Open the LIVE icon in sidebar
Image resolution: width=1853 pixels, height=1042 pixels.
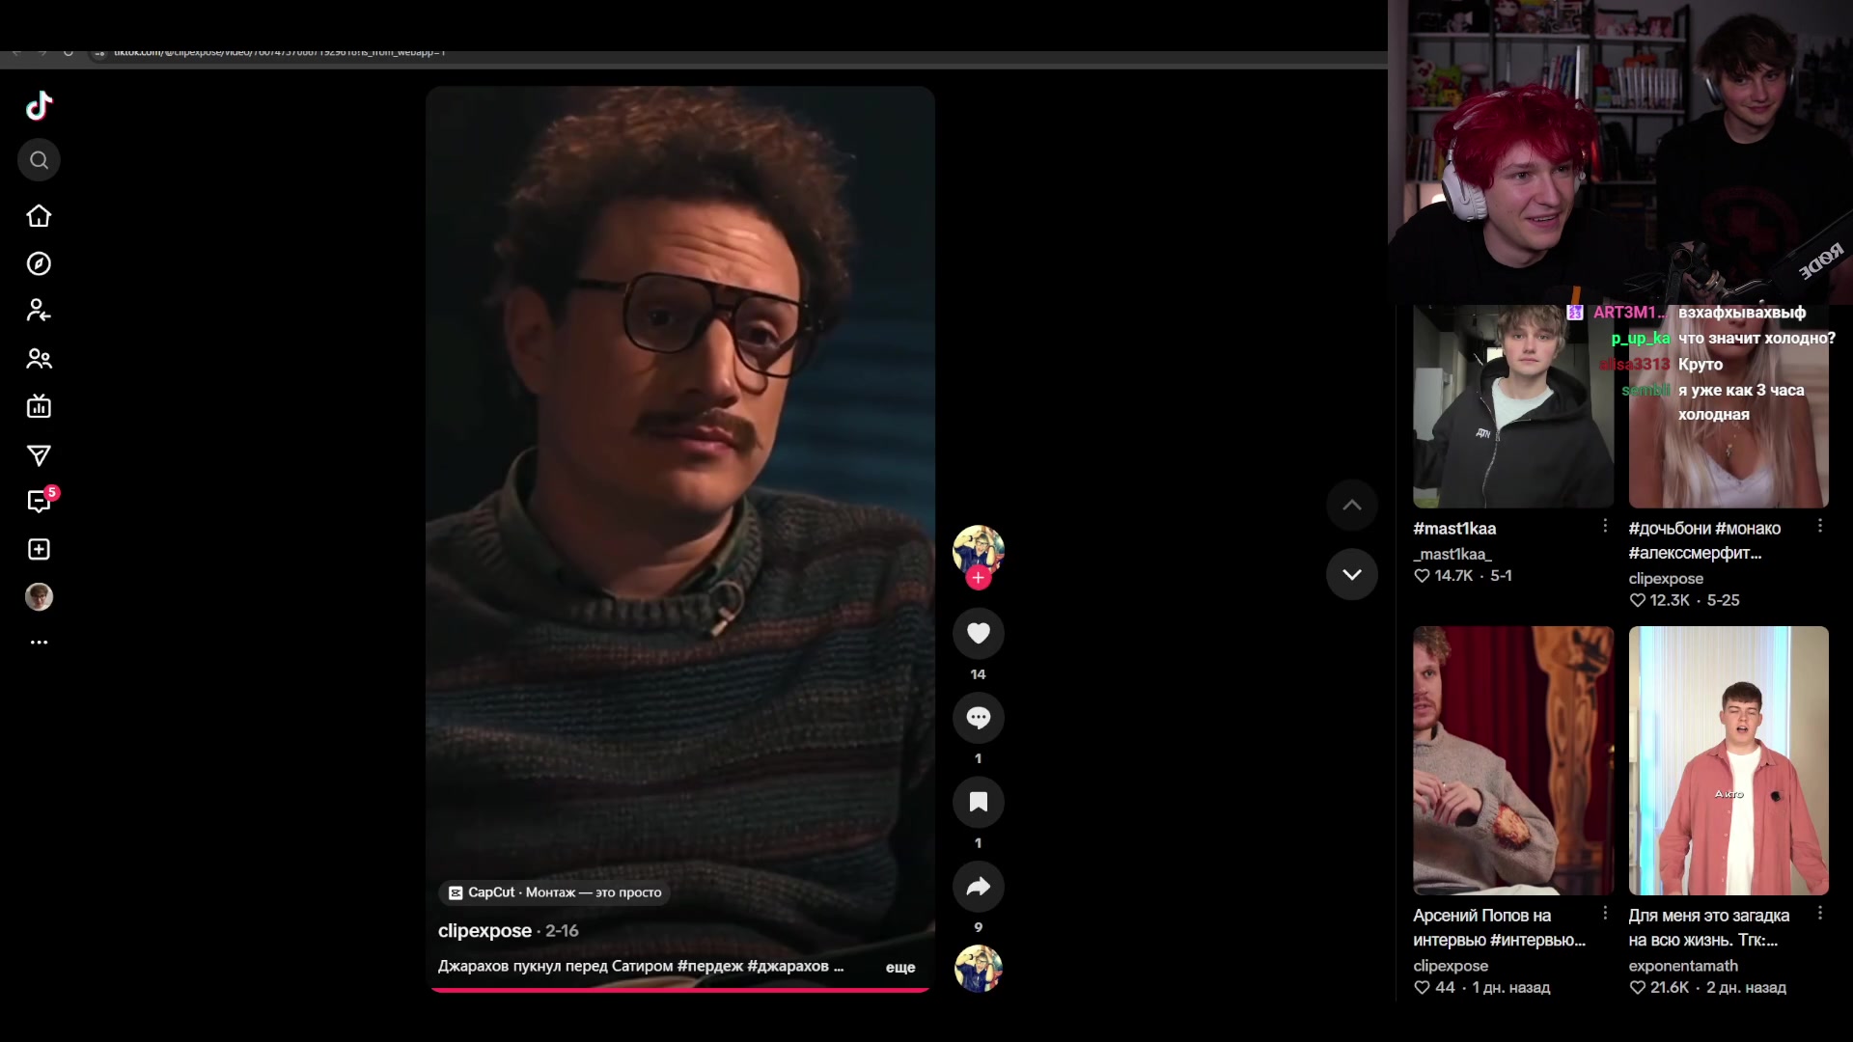pos(39,406)
